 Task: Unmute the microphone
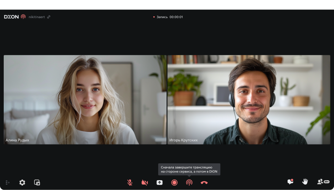(x=130, y=183)
